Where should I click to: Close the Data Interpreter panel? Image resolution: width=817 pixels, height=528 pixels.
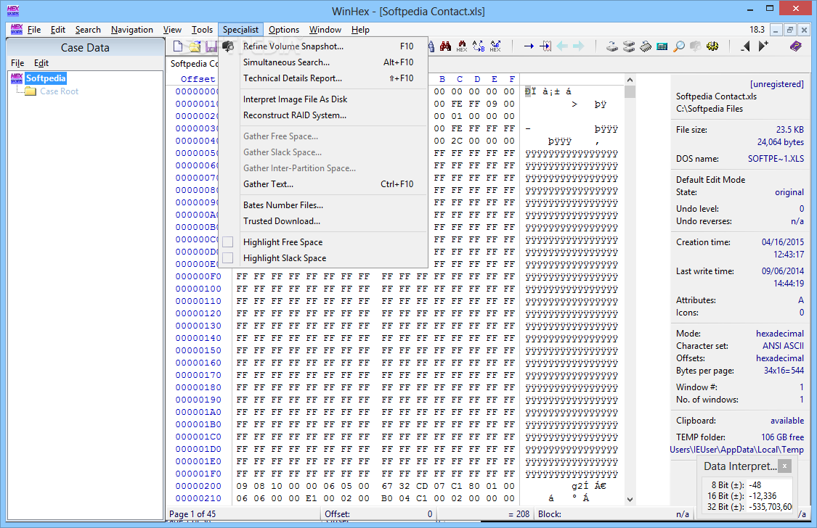click(x=784, y=466)
